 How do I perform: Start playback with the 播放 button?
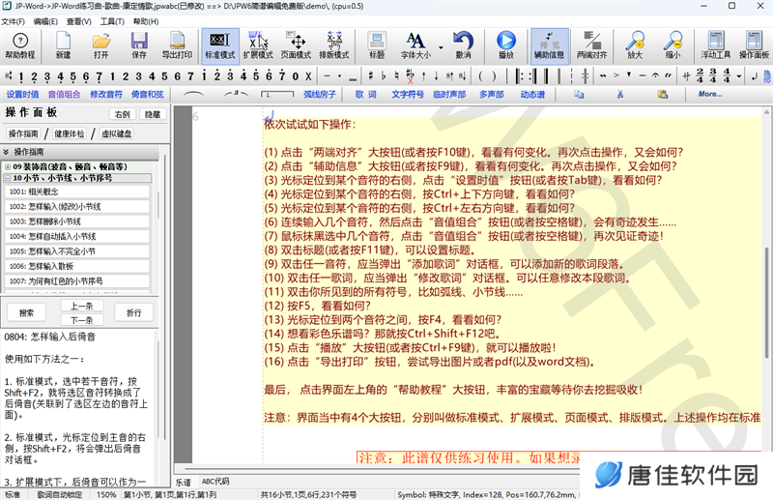pos(506,45)
